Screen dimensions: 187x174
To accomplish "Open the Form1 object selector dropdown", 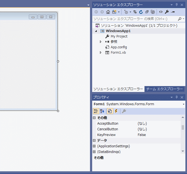I will [183, 104].
